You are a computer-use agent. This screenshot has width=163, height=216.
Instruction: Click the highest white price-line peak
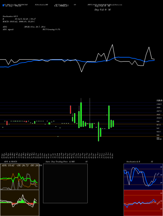tap(112, 45)
